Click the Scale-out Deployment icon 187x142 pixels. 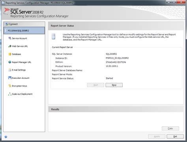click(x=10, y=94)
